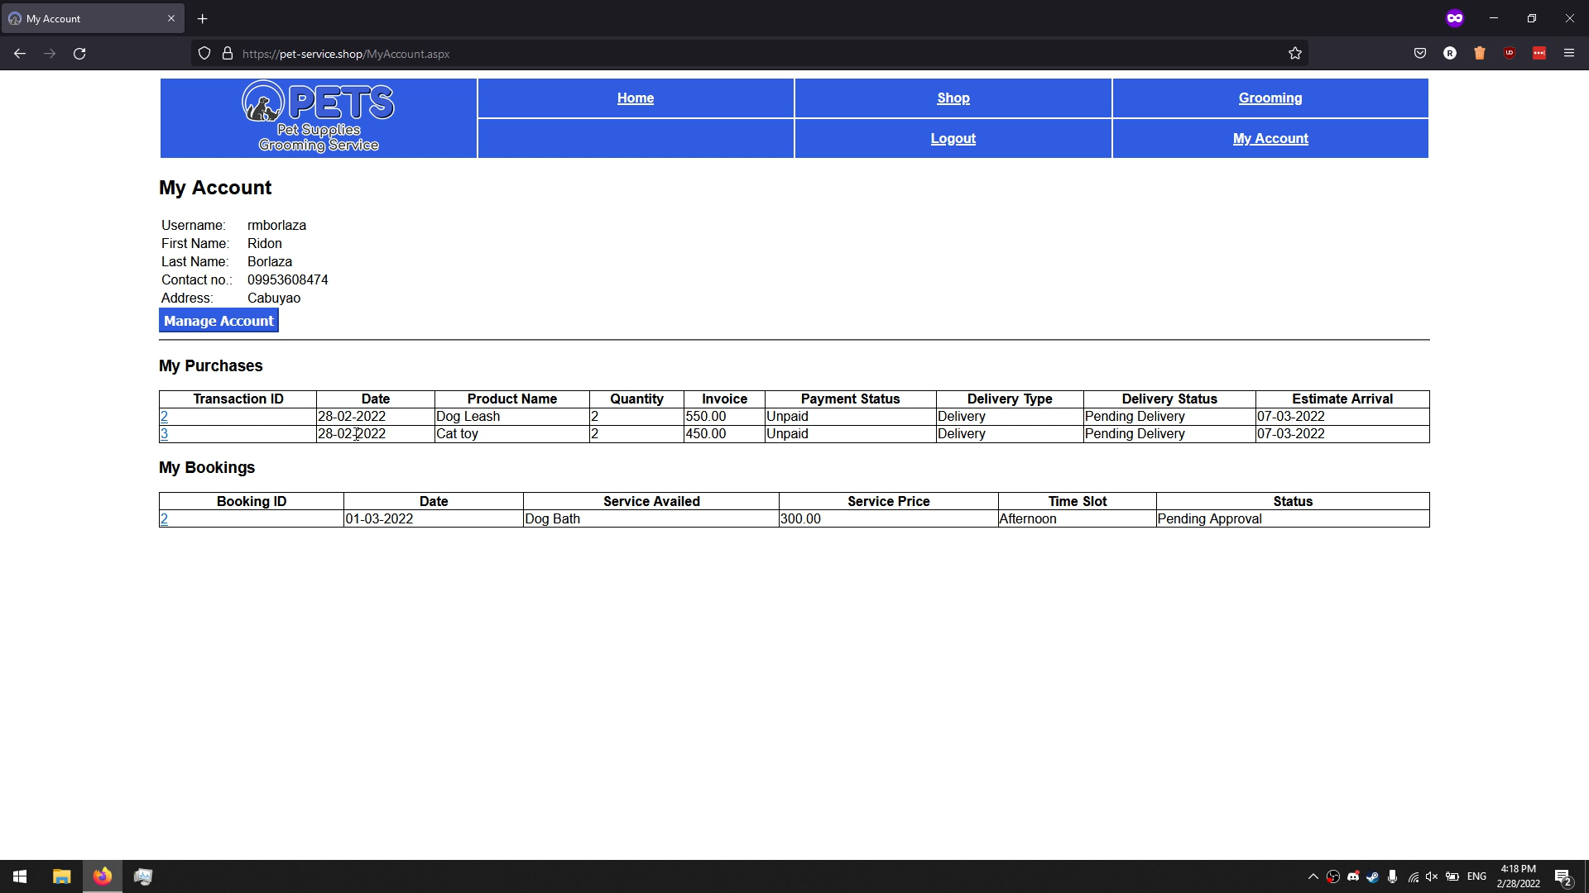Click the PETS logo image
The width and height of the screenshot is (1589, 893).
(318, 117)
